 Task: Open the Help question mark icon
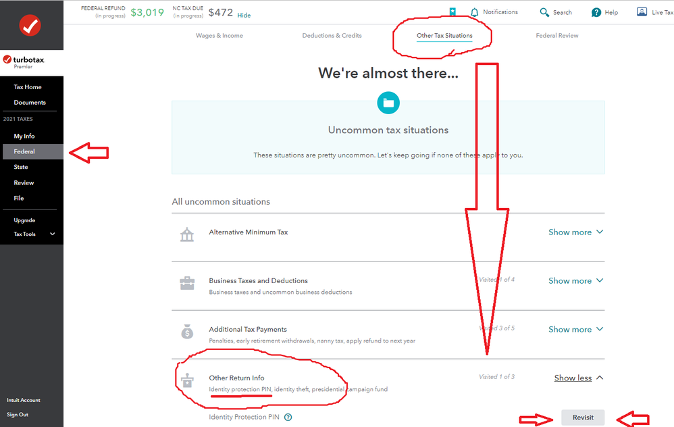coord(596,12)
